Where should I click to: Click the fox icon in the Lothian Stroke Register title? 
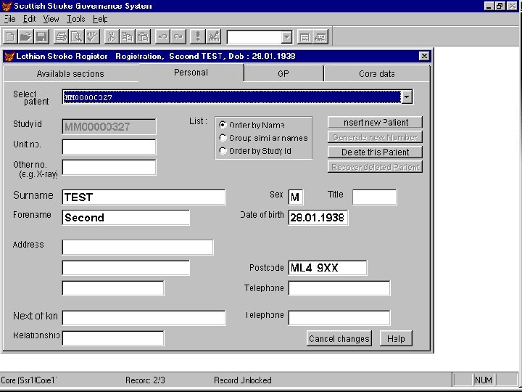point(9,57)
